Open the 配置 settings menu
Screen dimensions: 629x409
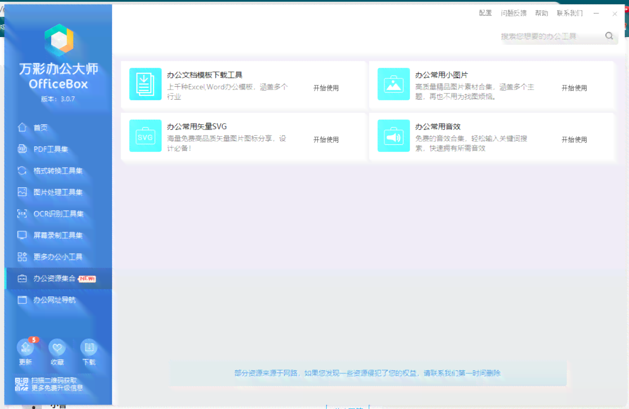[x=486, y=13]
